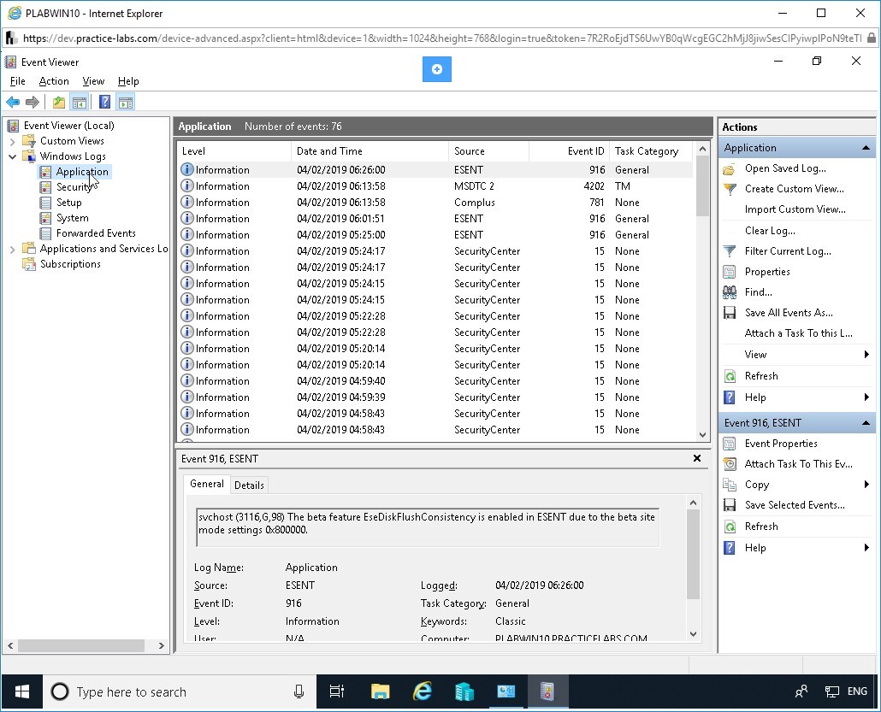Open the View submenu arrow in Actions
881x712 pixels.
866,355
